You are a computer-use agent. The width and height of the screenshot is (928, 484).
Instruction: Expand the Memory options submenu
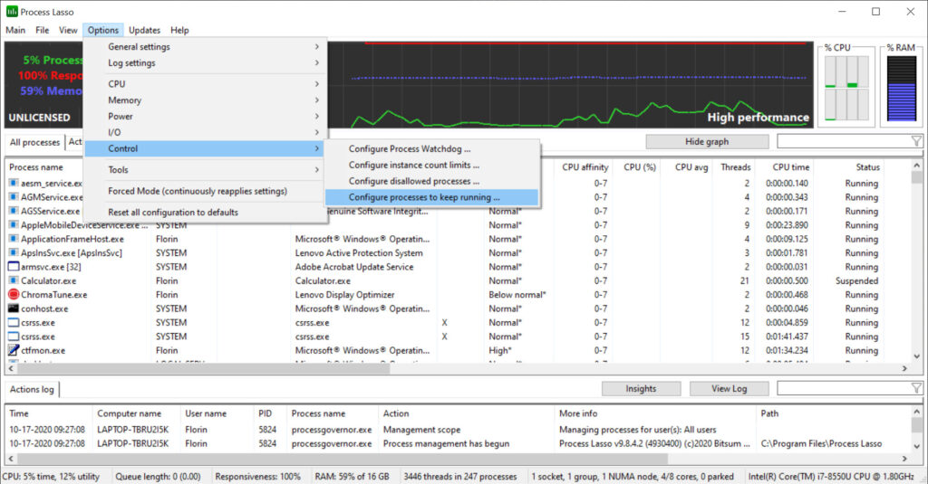206,100
